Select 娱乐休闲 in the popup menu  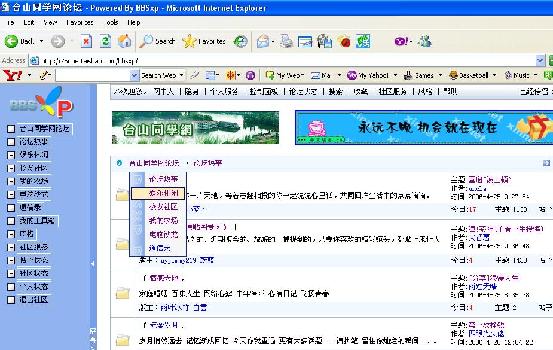(163, 193)
